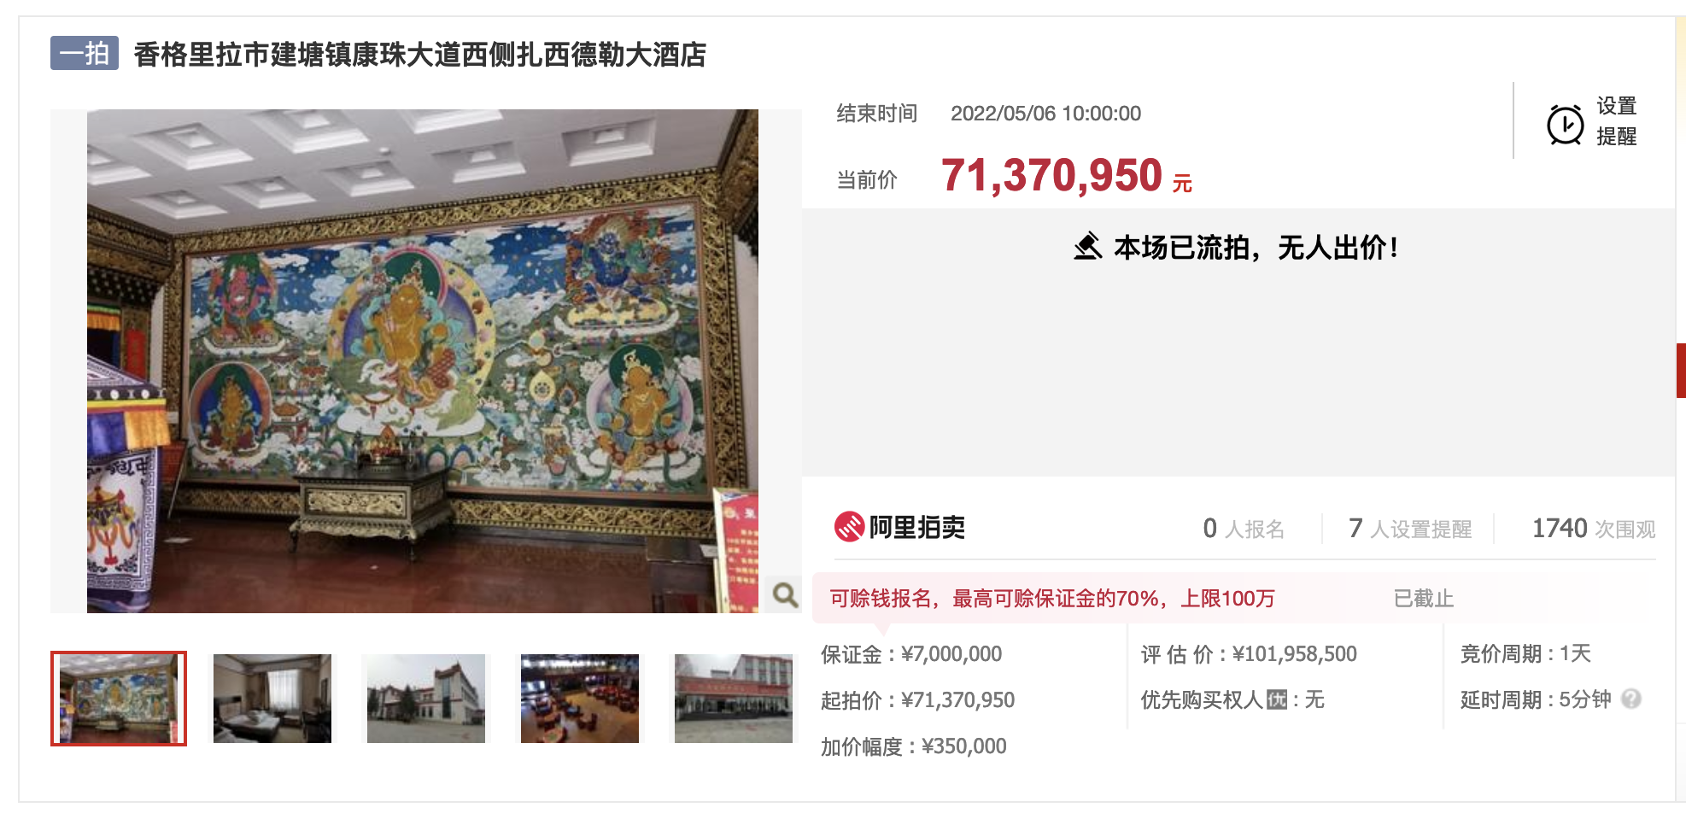Select the hotel front facade thumbnail

click(734, 699)
